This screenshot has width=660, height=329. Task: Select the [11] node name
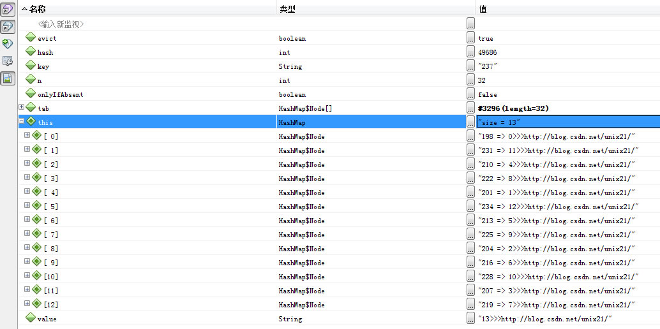(x=51, y=291)
